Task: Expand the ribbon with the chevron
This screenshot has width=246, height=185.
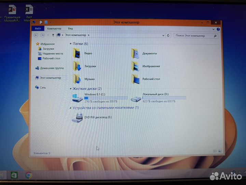Action: pyautogui.click(x=213, y=29)
